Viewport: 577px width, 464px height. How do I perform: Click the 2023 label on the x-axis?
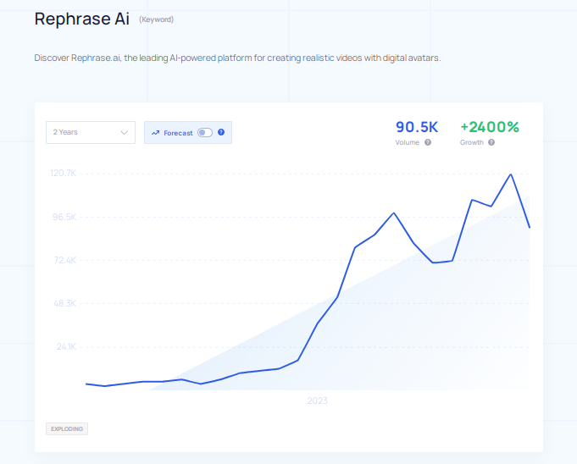317,400
